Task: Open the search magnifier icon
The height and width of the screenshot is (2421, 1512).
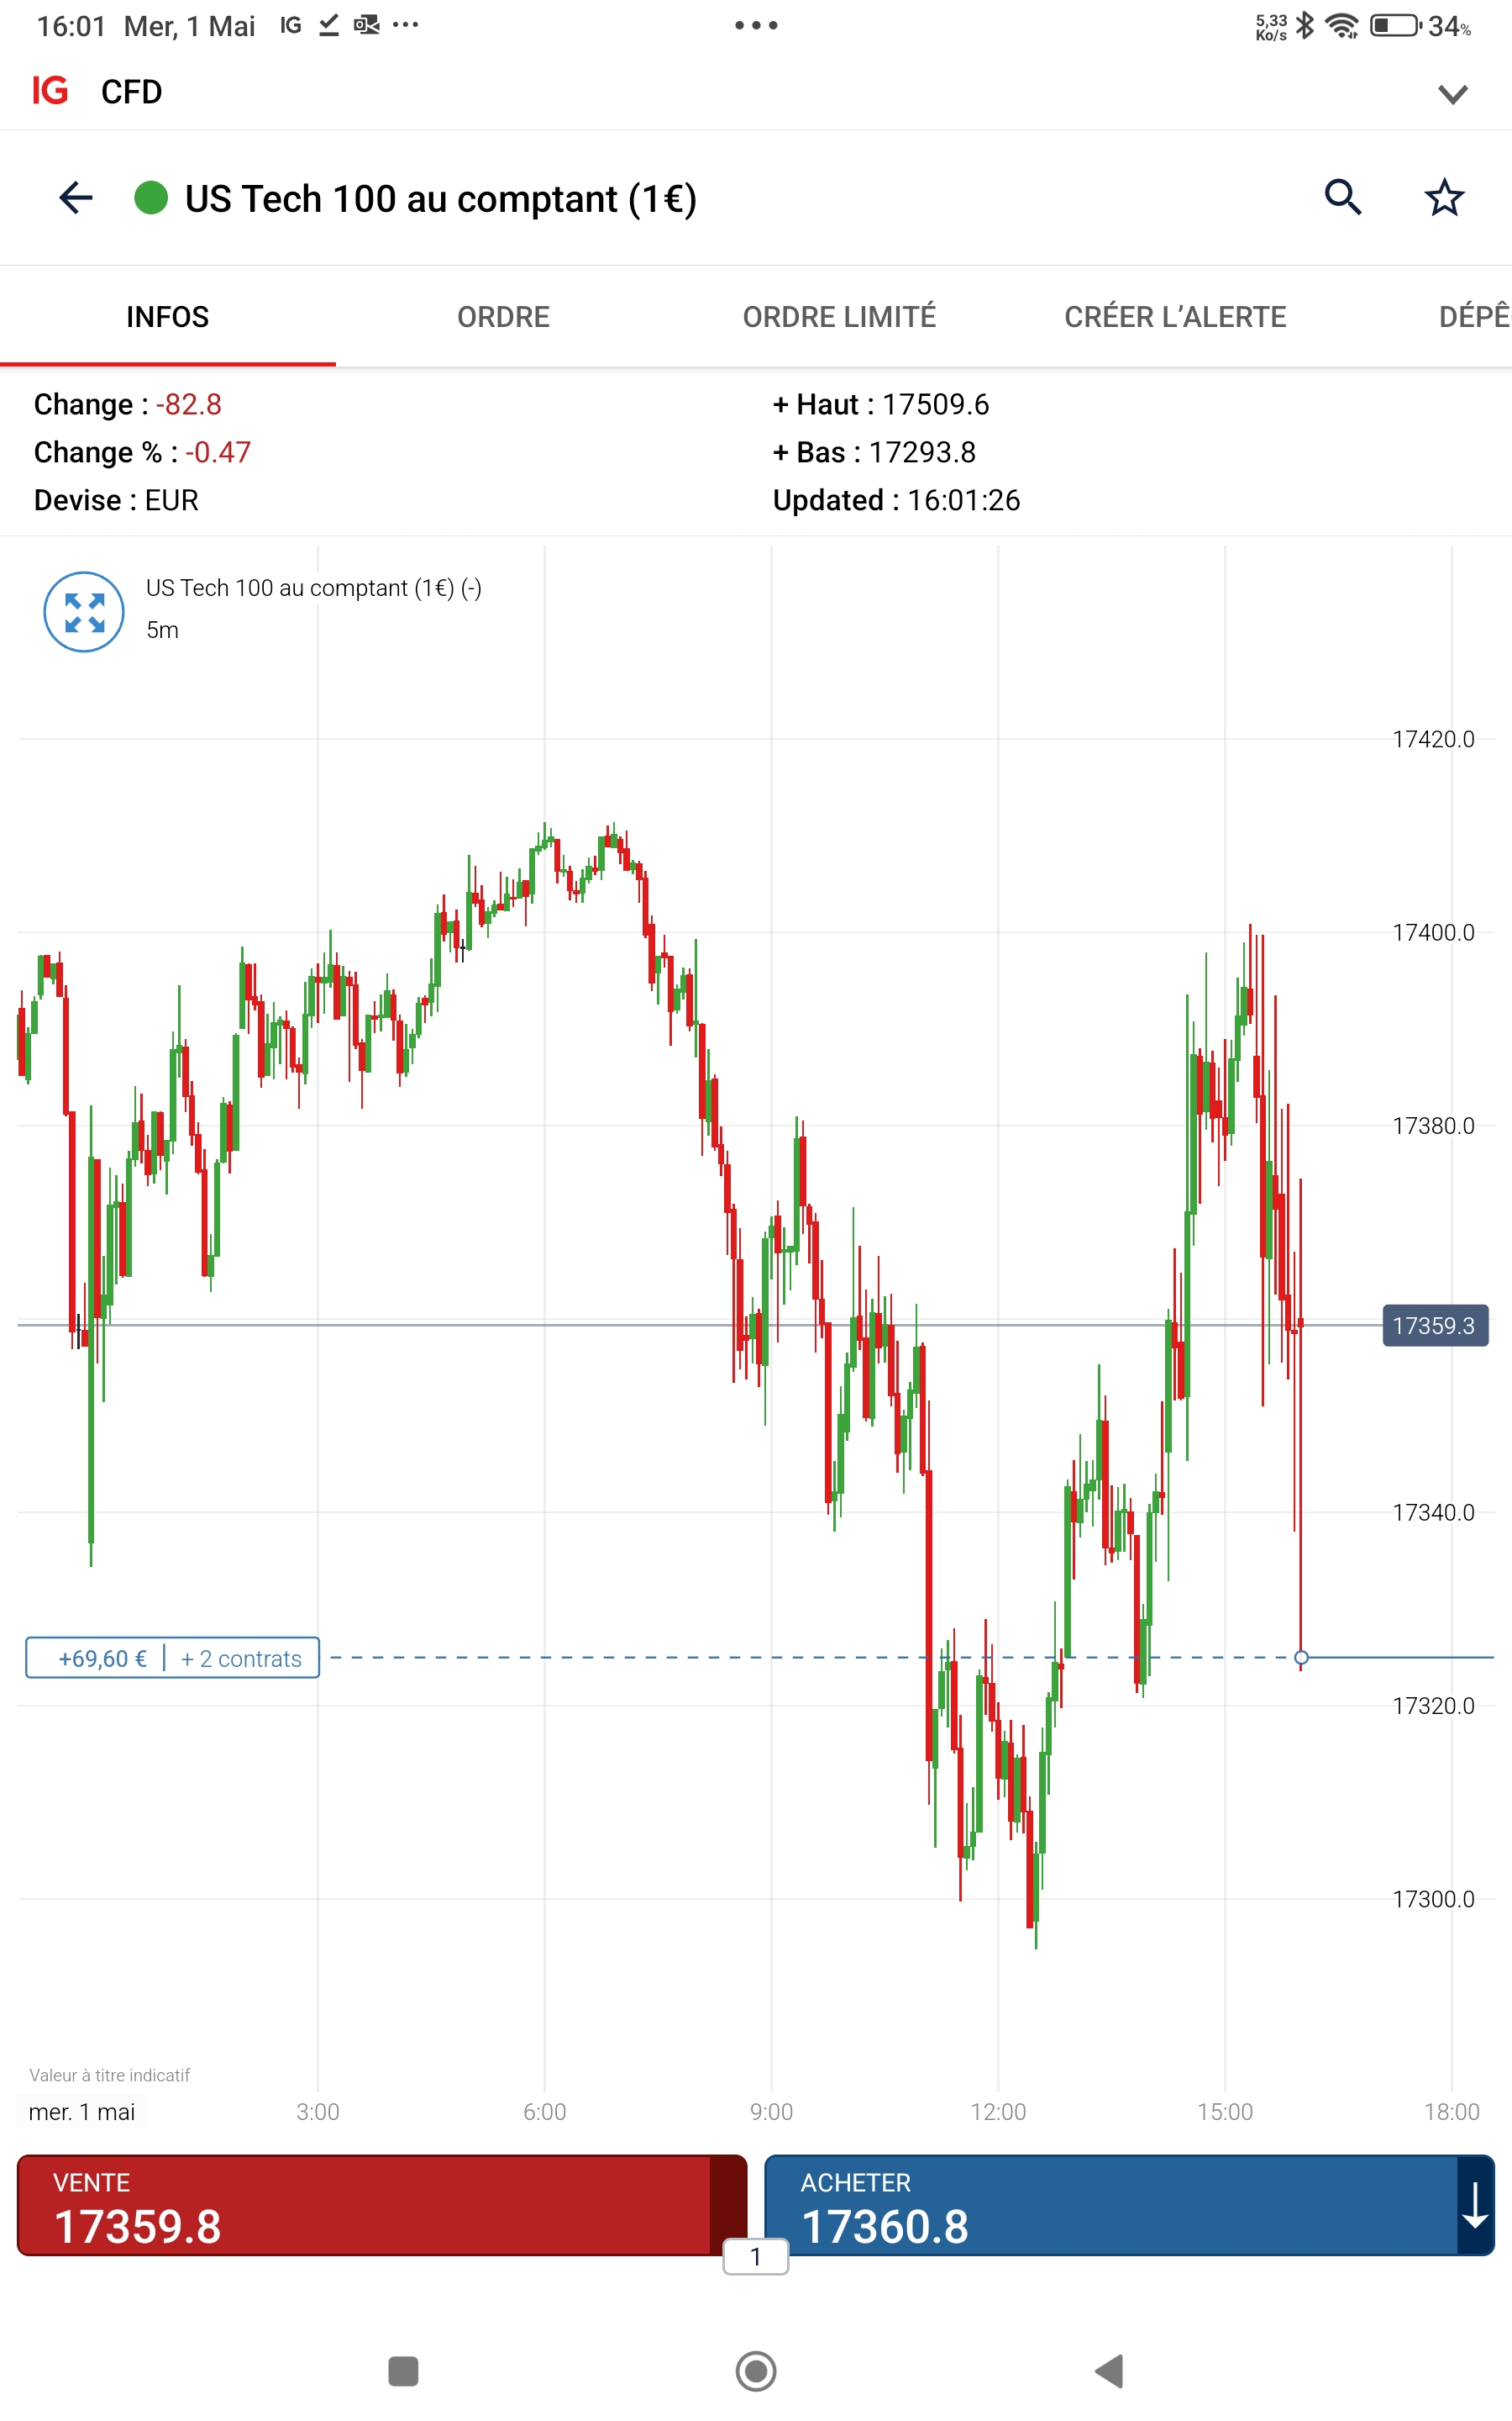Action: pos(1342,198)
